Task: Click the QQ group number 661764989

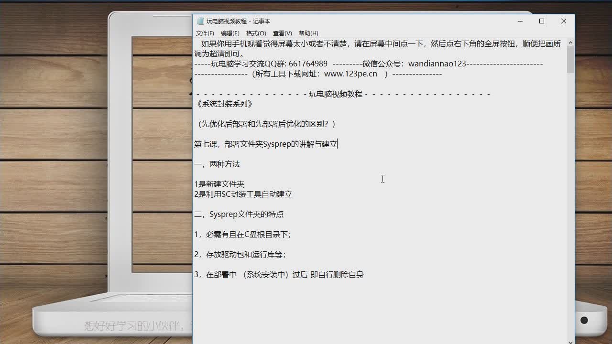Action: point(308,64)
